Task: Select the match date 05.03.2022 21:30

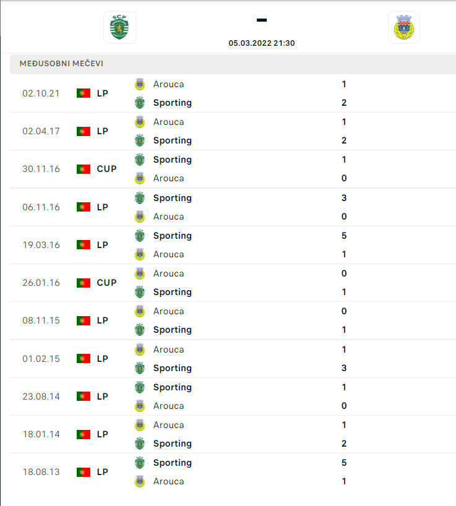Action: (261, 43)
